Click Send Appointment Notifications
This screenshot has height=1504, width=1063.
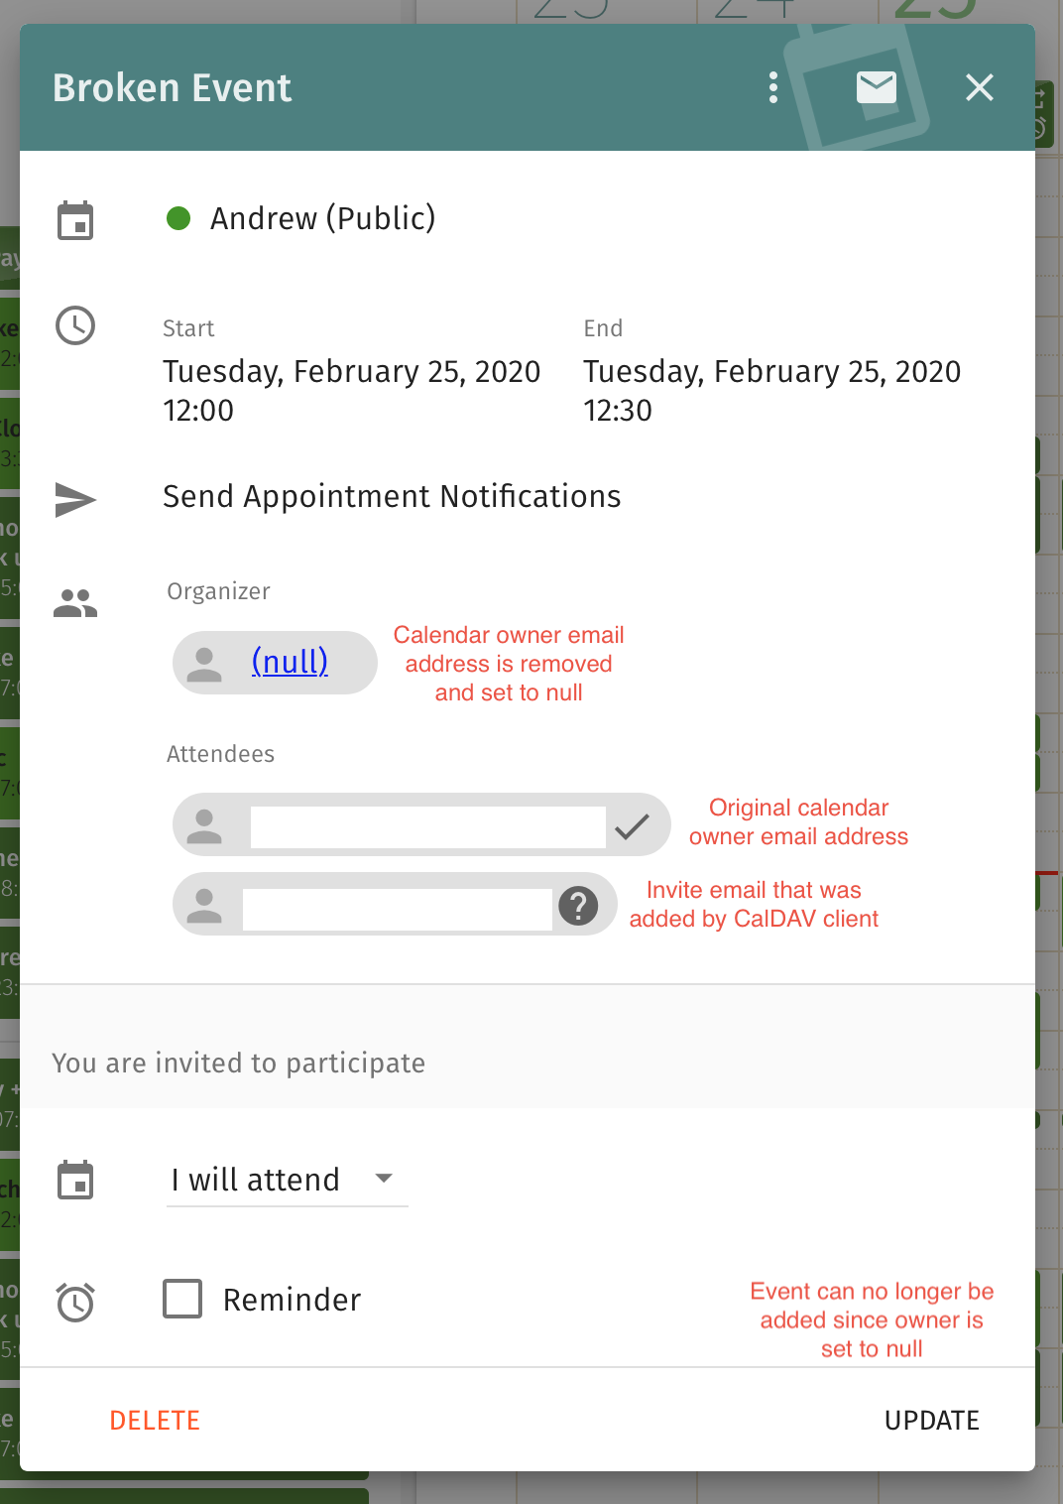tap(392, 496)
